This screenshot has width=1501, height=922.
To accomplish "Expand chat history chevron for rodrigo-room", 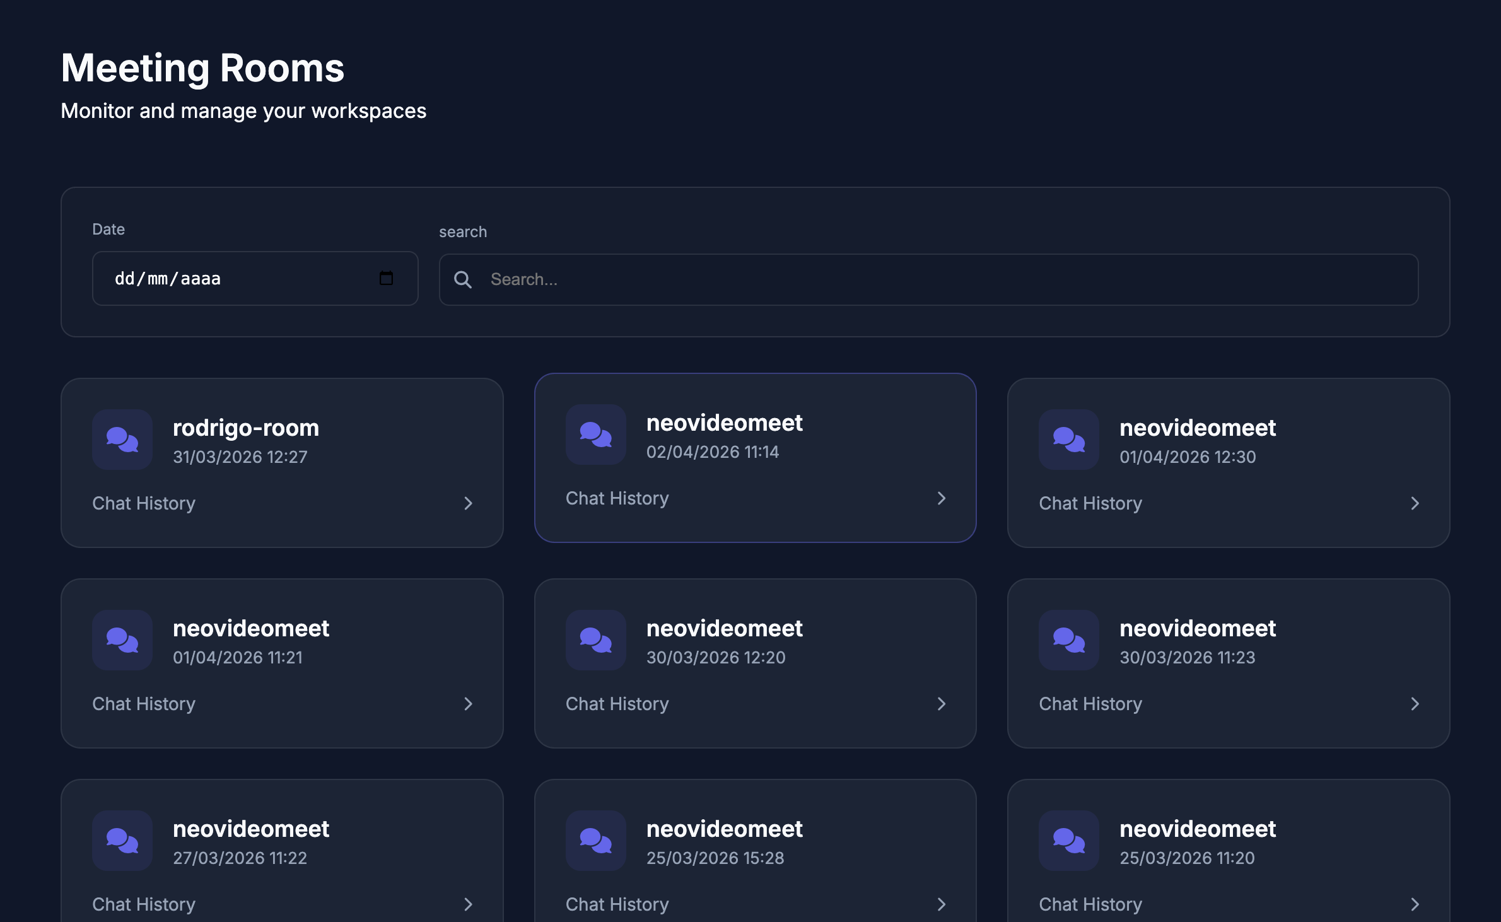I will point(468,503).
